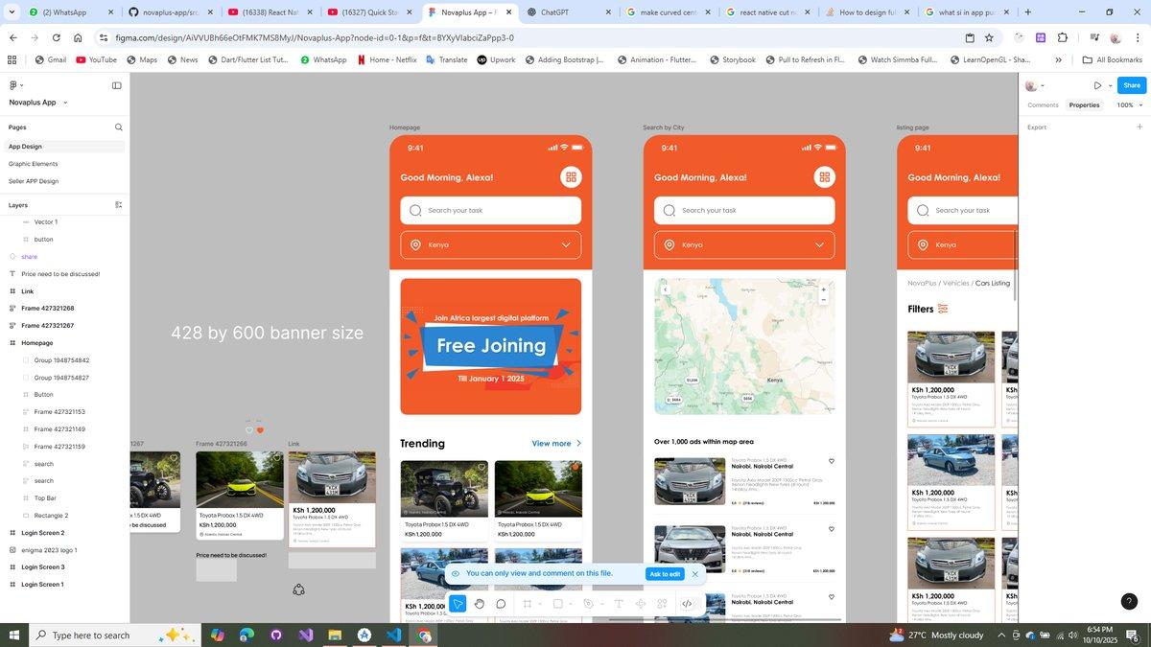Click the Present play icon

coord(1098,85)
